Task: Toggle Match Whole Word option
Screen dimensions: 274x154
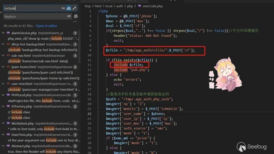Action: 69,8
